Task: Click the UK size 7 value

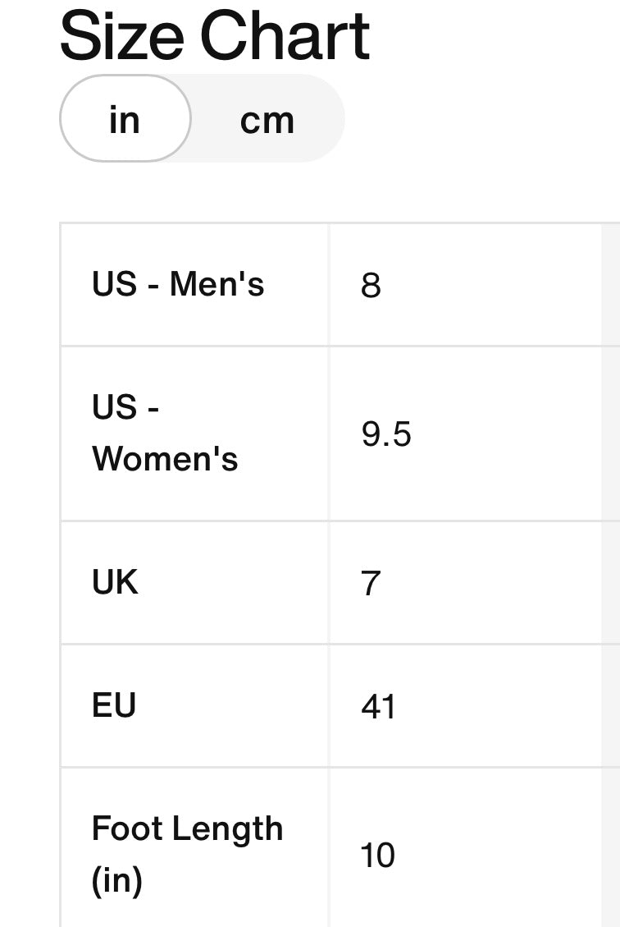Action: (371, 583)
